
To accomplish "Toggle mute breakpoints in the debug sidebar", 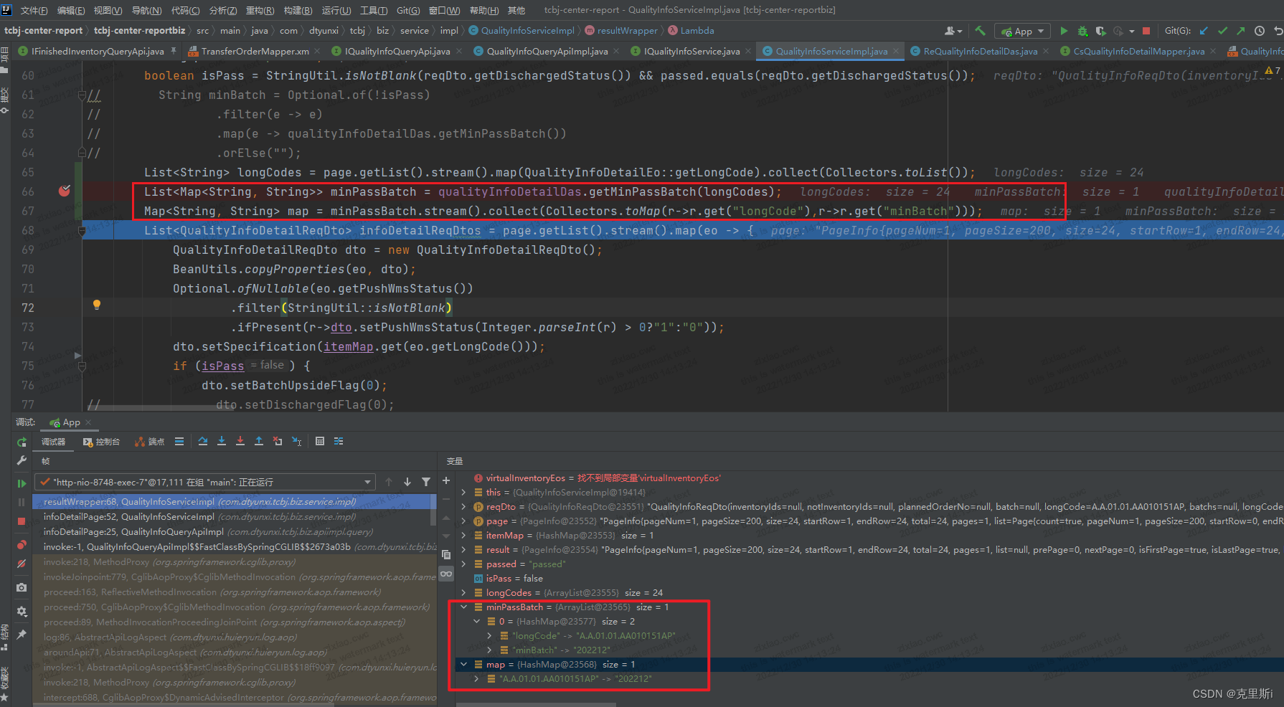I will tap(21, 565).
